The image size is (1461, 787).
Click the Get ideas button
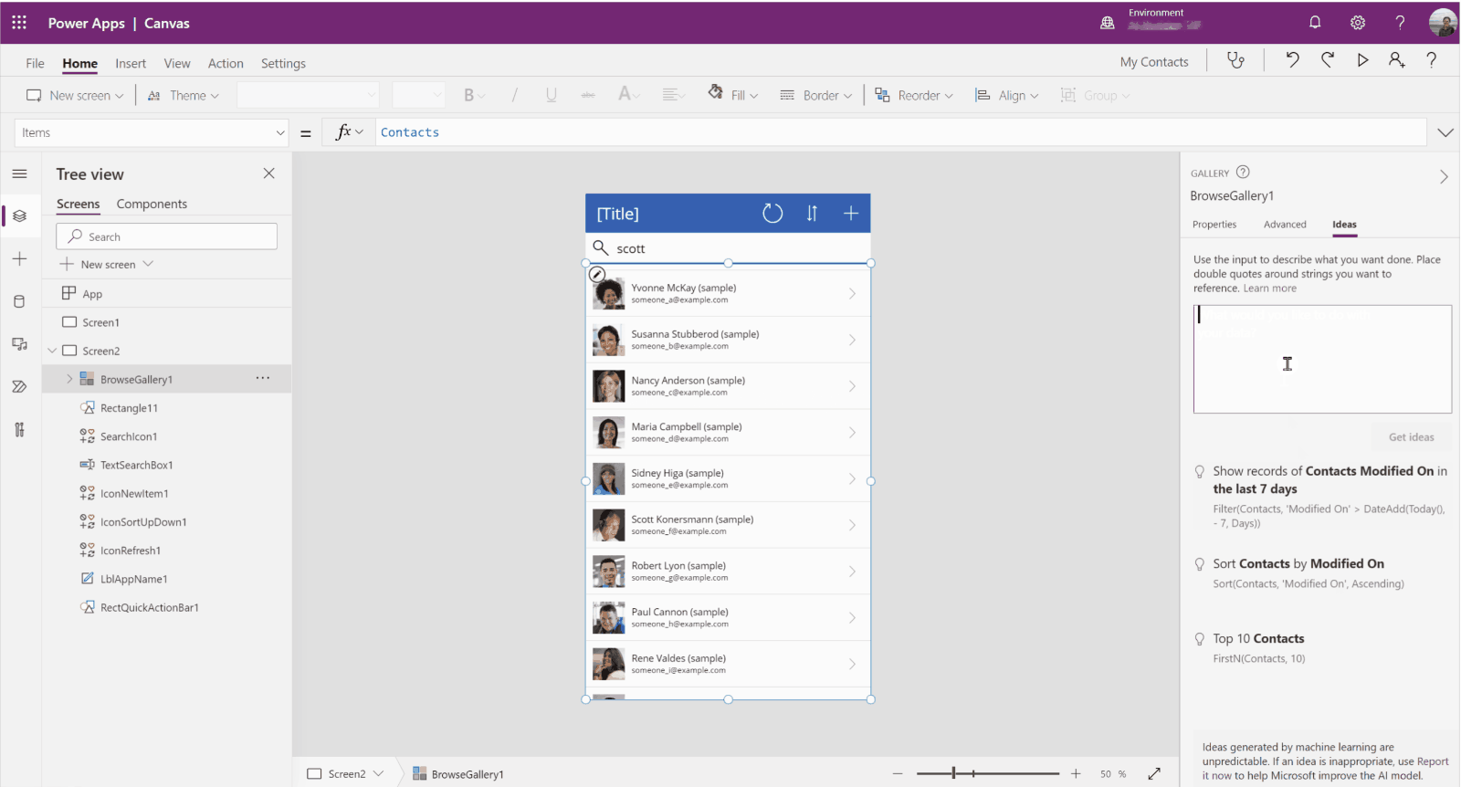tap(1411, 437)
